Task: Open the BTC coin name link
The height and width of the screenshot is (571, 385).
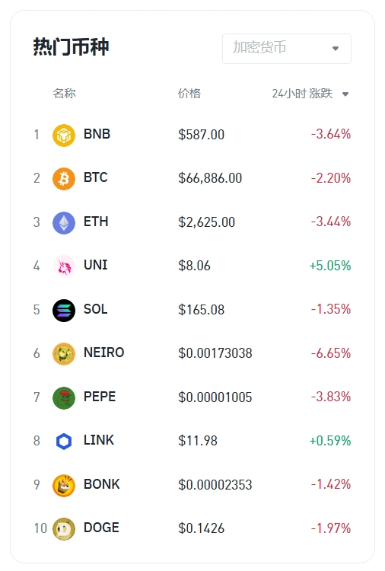Action: [x=96, y=177]
